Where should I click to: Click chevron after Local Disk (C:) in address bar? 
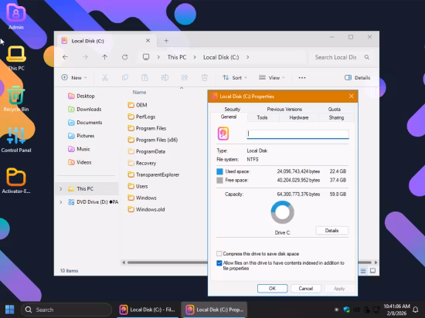[x=248, y=57]
